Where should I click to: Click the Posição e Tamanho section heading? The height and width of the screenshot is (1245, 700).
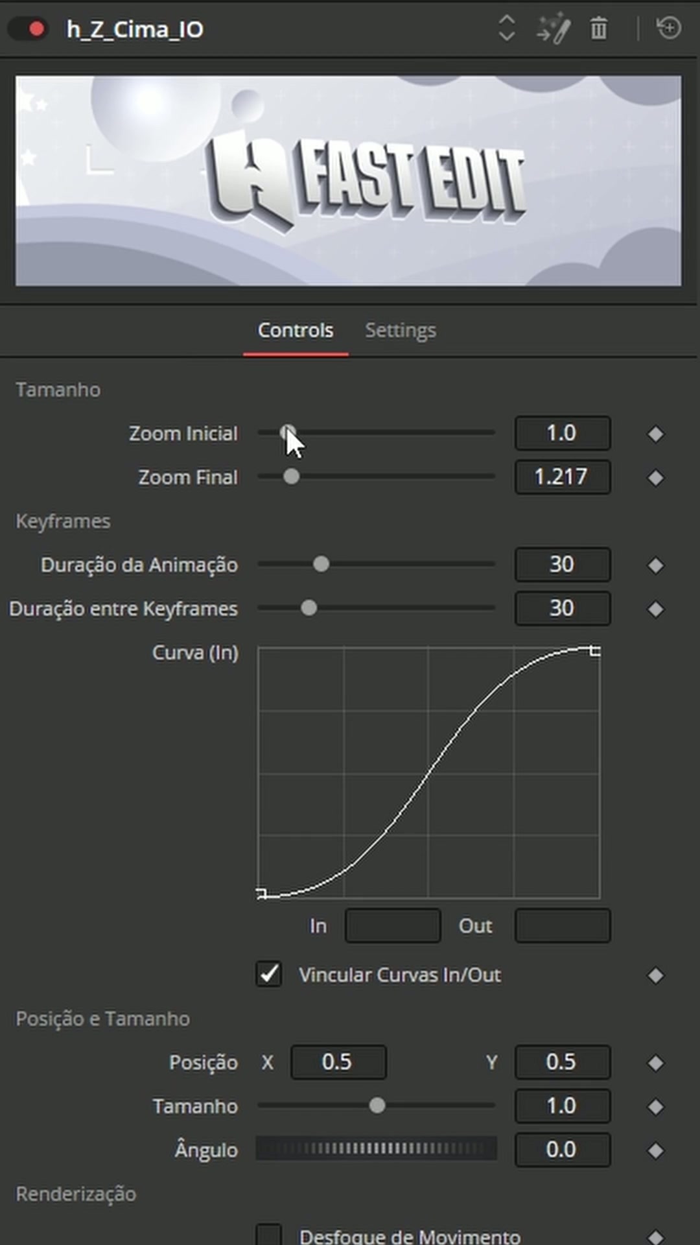pos(103,1019)
